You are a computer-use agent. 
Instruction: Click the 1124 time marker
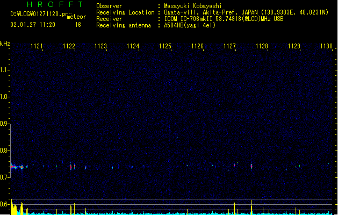(x=133, y=46)
